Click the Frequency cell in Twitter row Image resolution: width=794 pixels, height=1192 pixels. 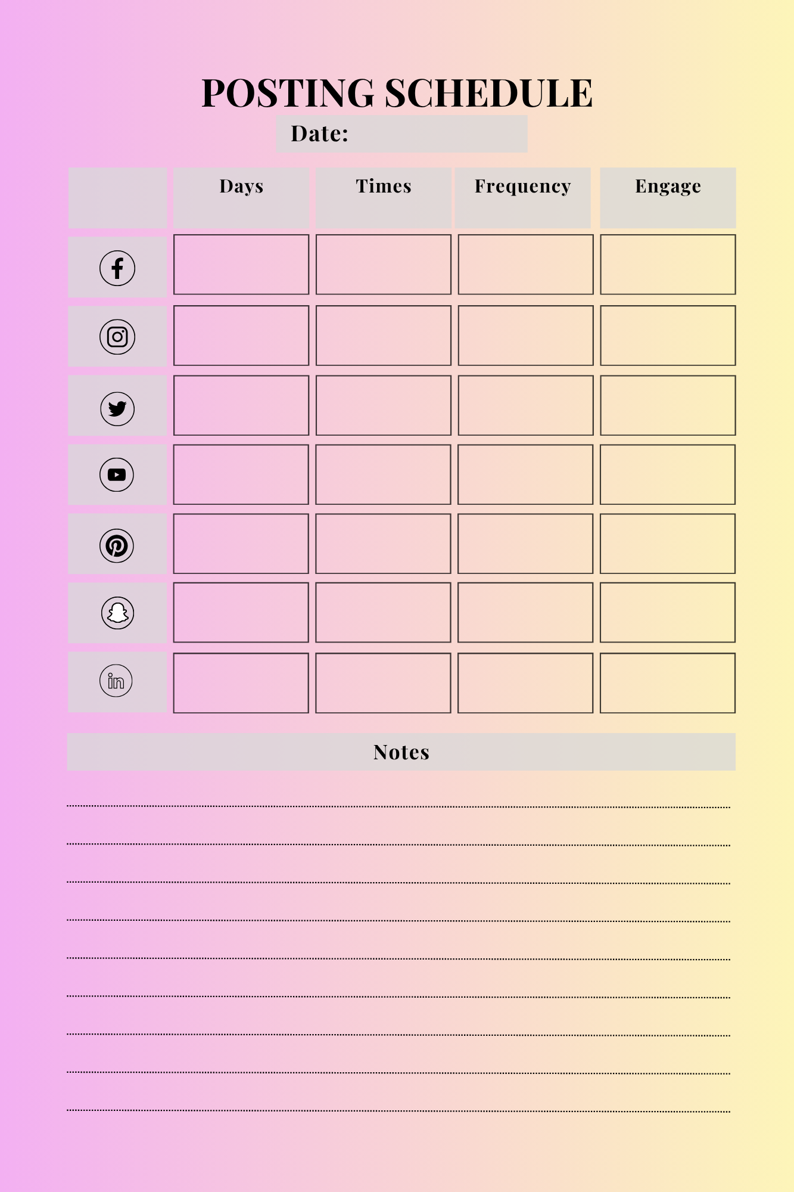(525, 405)
